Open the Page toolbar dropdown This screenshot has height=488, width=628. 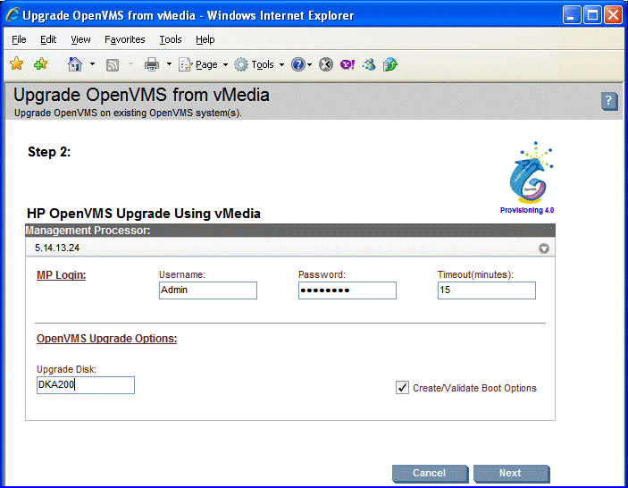pyautogui.click(x=204, y=64)
